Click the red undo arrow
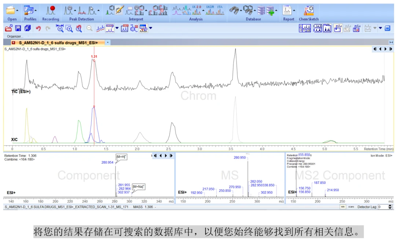The height and width of the screenshot is (241, 396). [38, 28]
